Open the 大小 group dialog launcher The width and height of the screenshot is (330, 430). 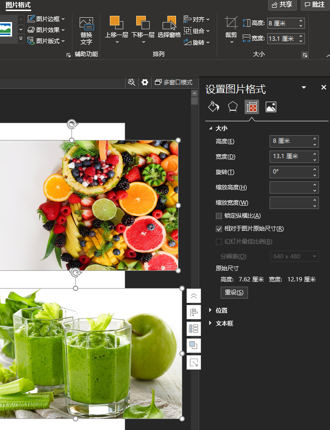tap(305, 55)
